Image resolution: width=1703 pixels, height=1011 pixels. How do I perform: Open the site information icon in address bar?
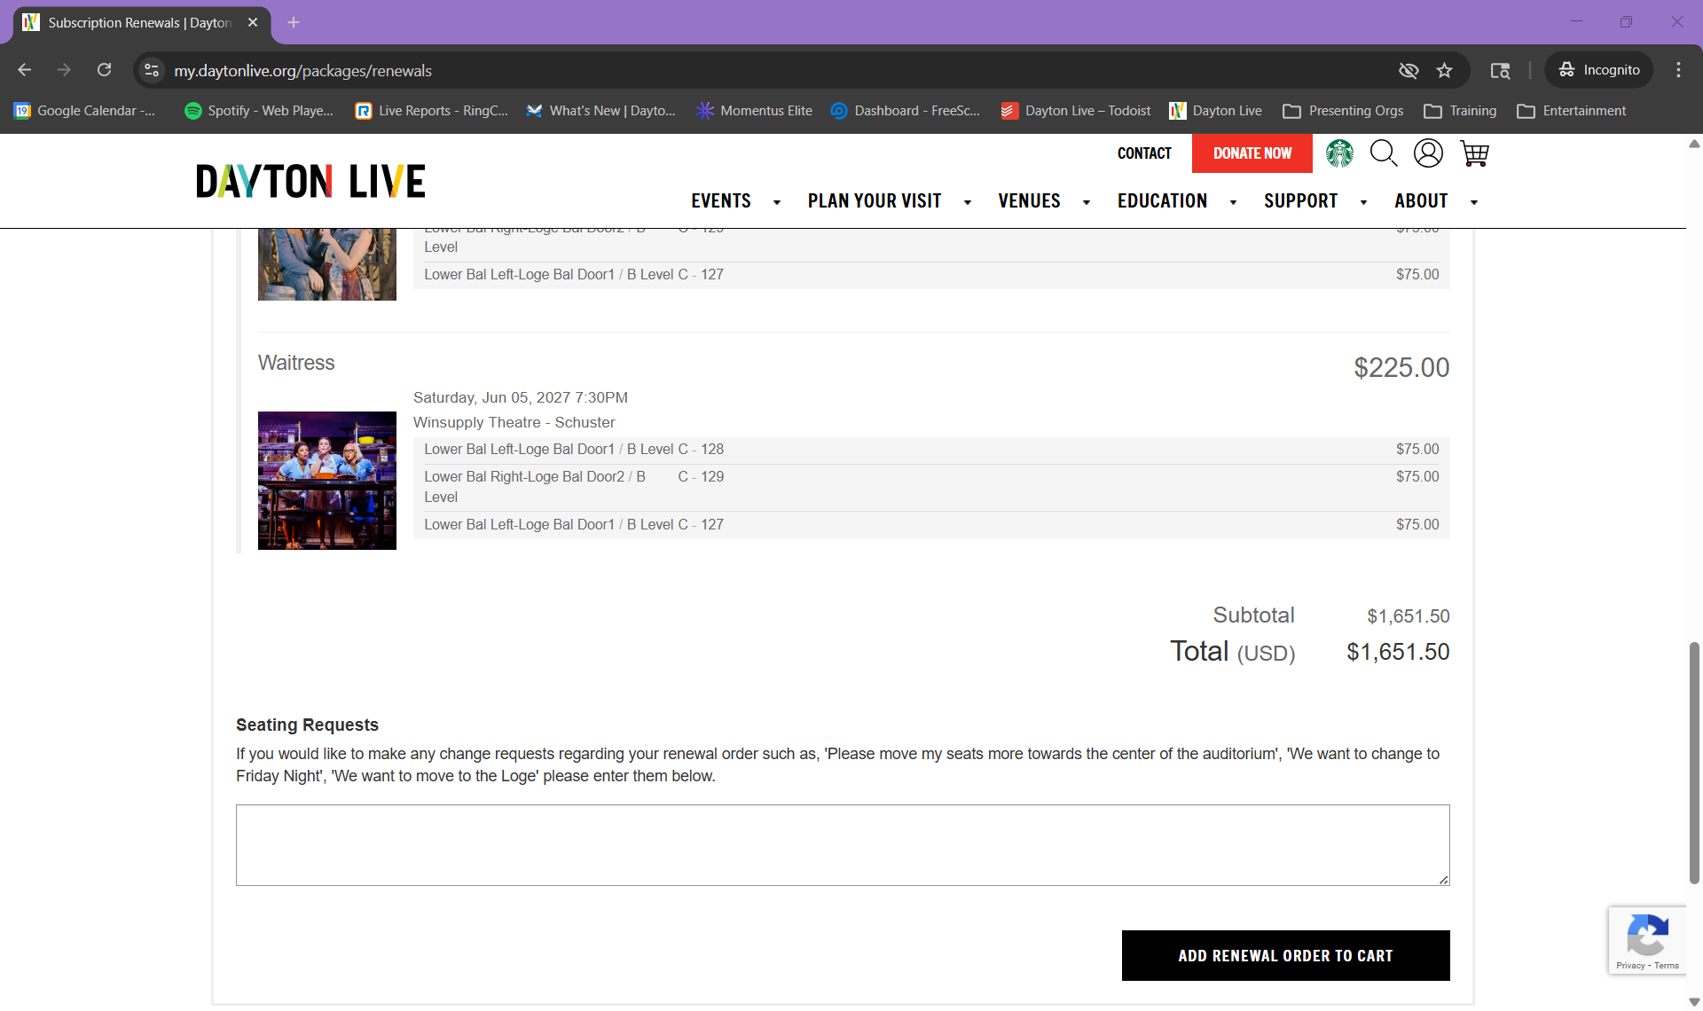click(x=152, y=70)
